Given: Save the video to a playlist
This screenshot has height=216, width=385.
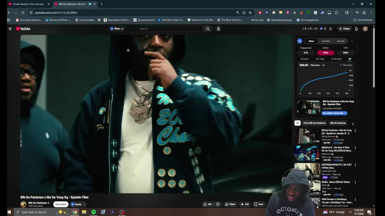Looking at the screenshot, I should (x=258, y=204).
